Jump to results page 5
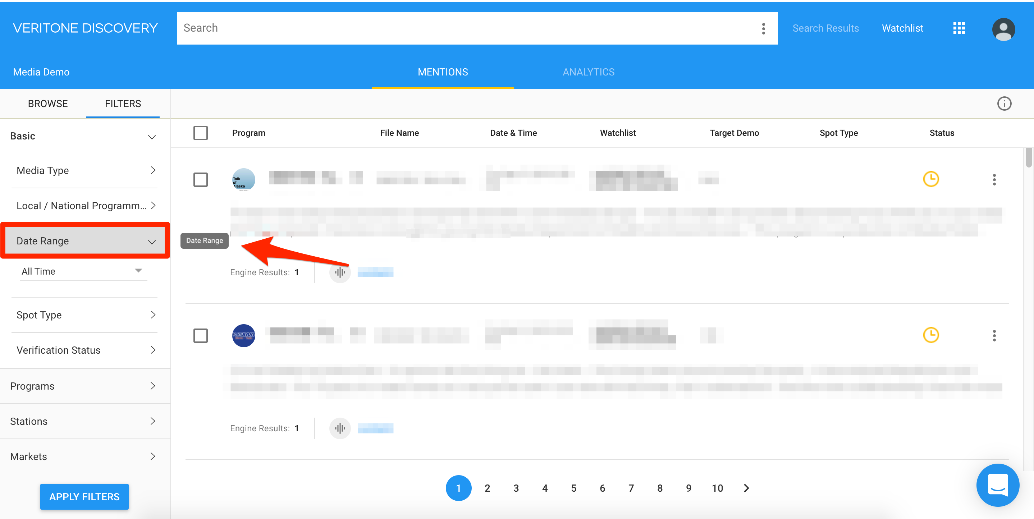The height and width of the screenshot is (519, 1034). tap(573, 488)
